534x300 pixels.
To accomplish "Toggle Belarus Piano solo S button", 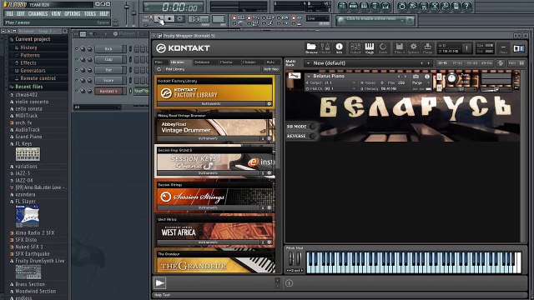I will click(x=439, y=77).
